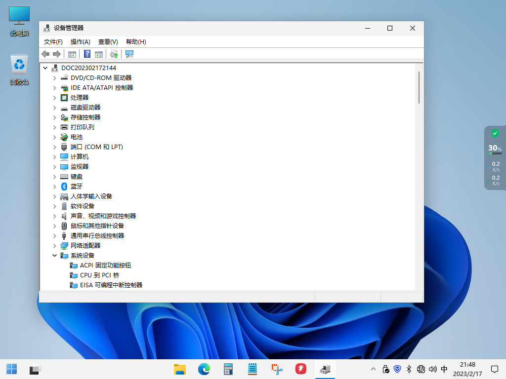Click the mouse device category icon
This screenshot has height=379, width=506.
tap(64, 226)
